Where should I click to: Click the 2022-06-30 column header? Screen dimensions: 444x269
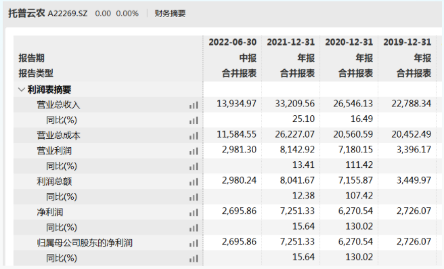click(232, 42)
